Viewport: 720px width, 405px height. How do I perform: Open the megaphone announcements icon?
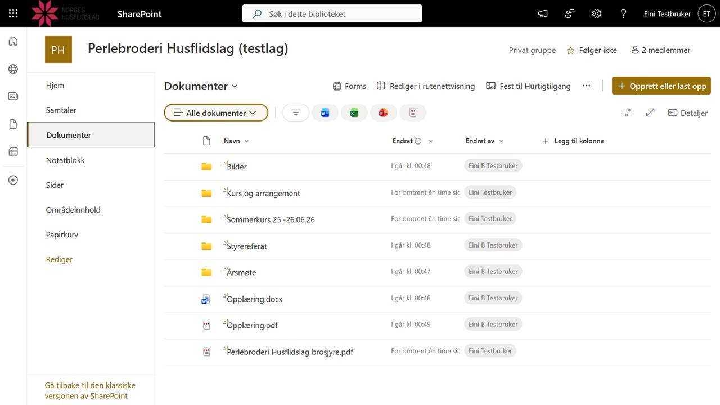[x=543, y=13]
